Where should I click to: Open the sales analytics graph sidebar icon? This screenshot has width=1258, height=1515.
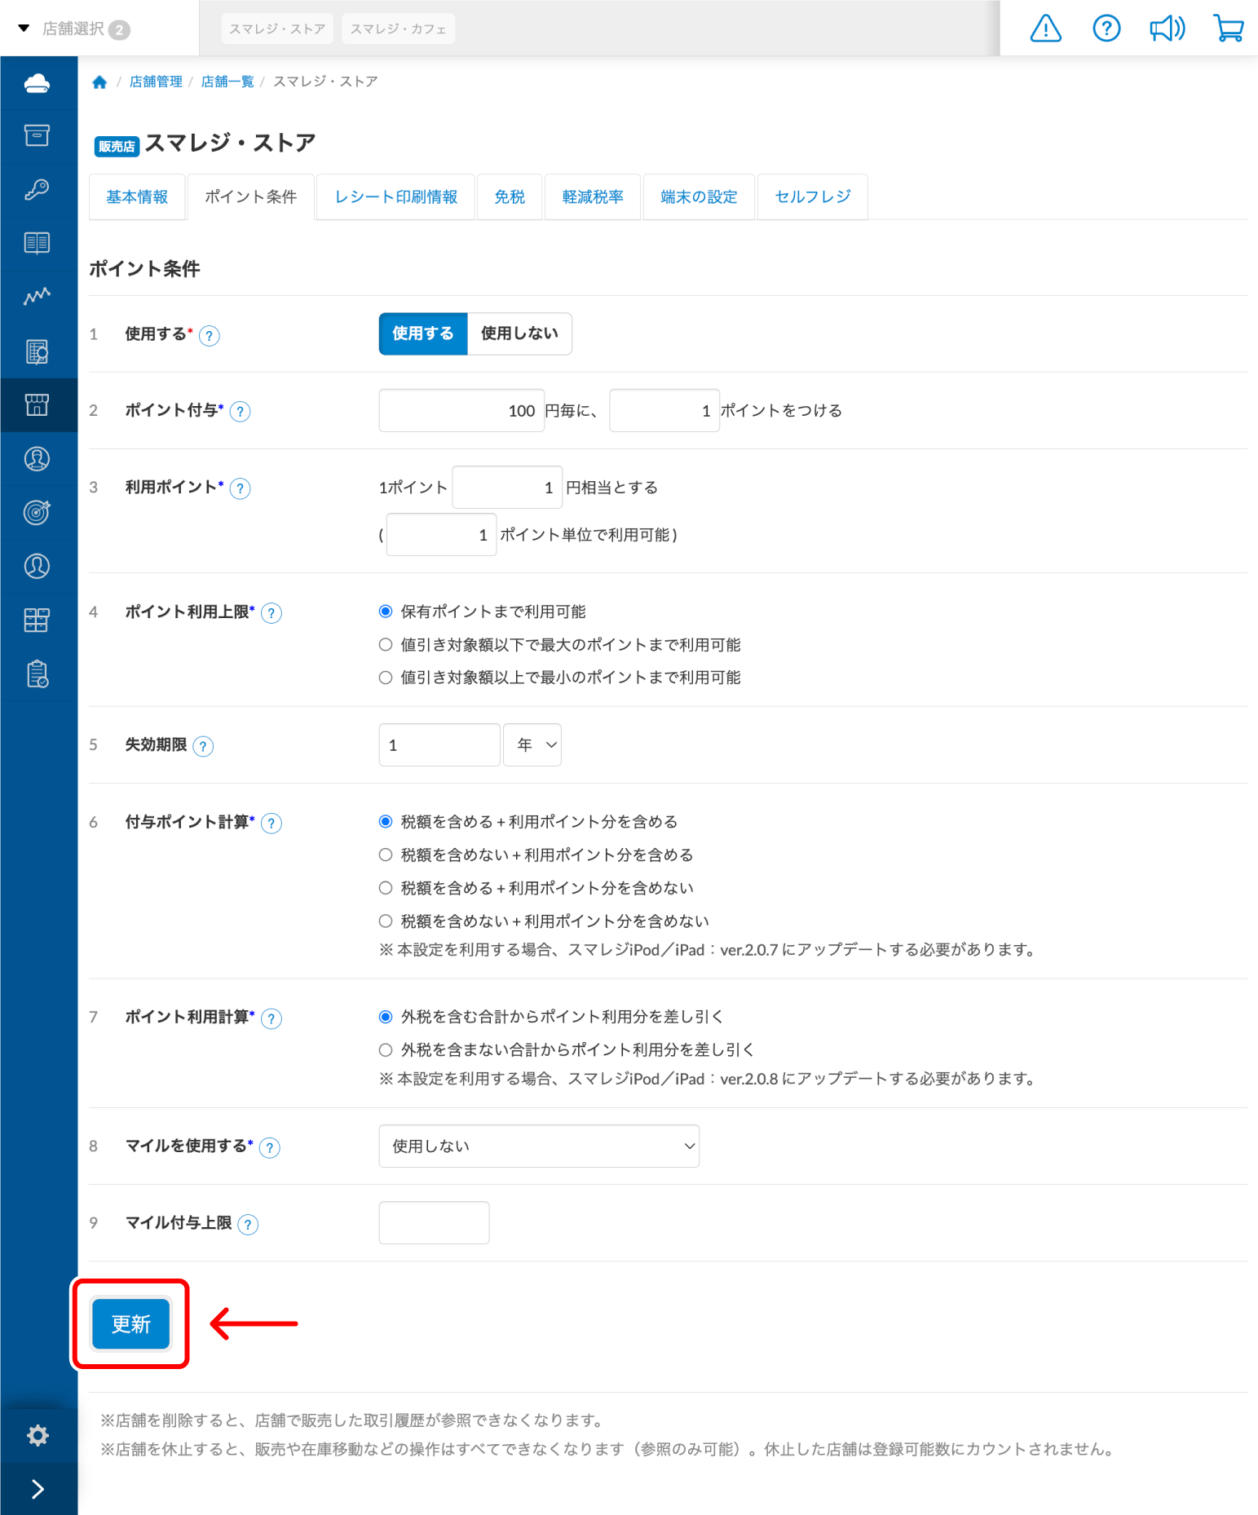(x=38, y=297)
